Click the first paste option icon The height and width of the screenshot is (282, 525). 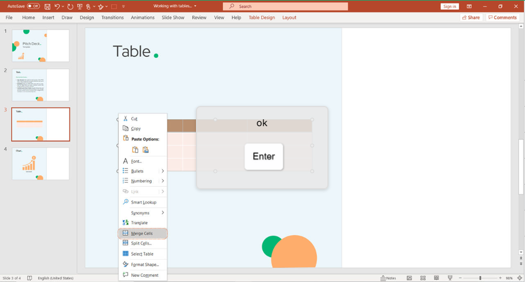pos(135,149)
